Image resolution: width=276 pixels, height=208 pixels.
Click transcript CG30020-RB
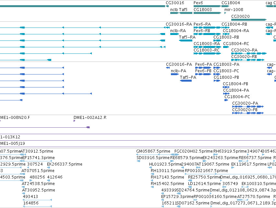(x=244, y=57)
